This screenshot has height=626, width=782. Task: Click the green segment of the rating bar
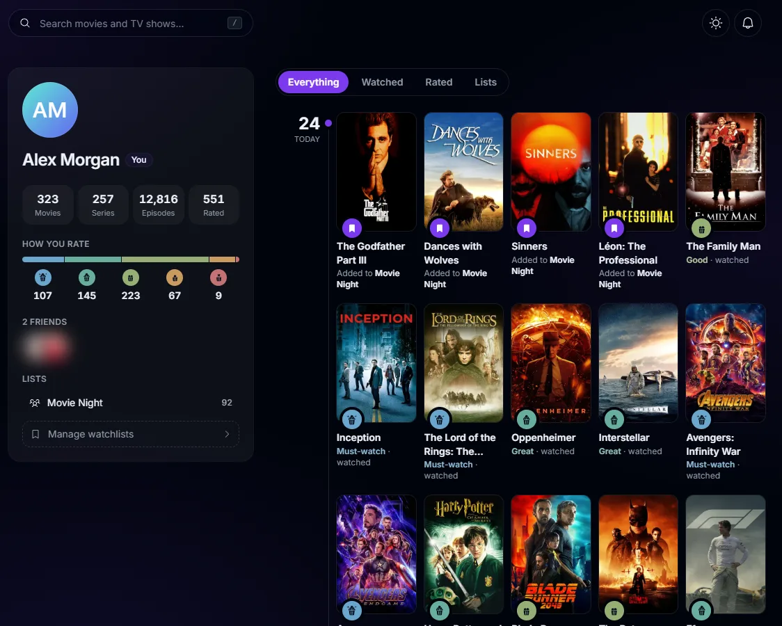tap(165, 259)
